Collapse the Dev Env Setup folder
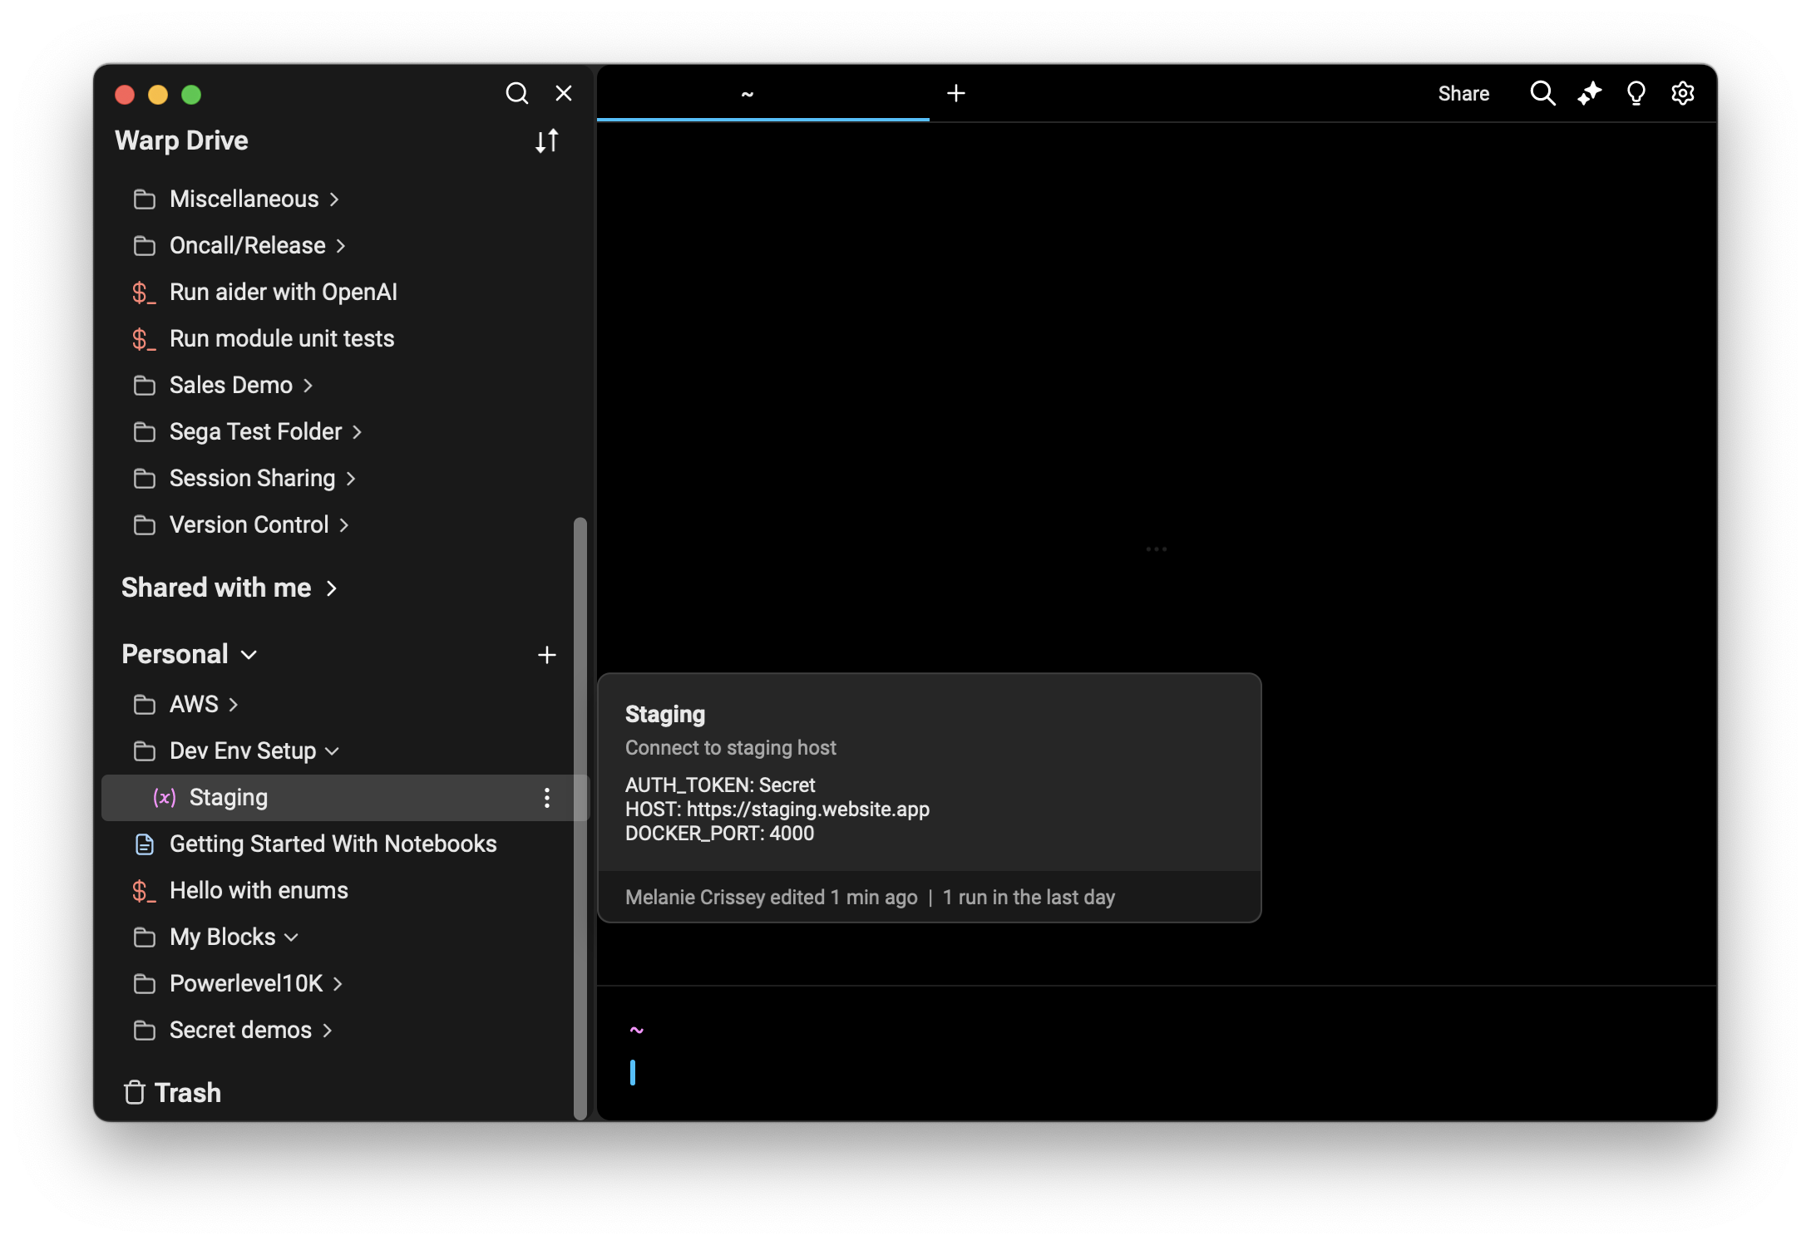Image resolution: width=1811 pixels, height=1245 pixels. click(x=332, y=751)
